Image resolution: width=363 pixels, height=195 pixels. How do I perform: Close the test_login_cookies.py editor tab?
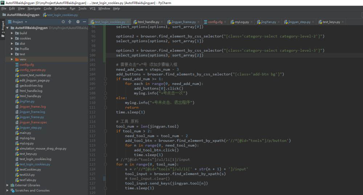coord(127,22)
